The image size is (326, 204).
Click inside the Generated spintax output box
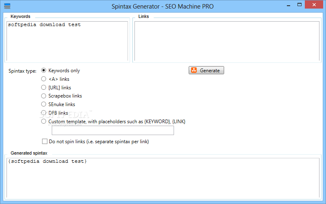[x=163, y=178]
